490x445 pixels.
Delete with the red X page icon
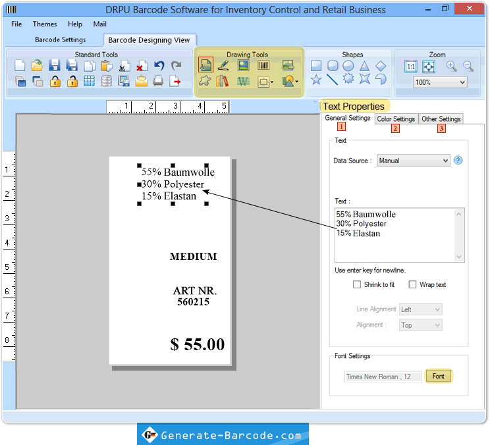pos(142,66)
